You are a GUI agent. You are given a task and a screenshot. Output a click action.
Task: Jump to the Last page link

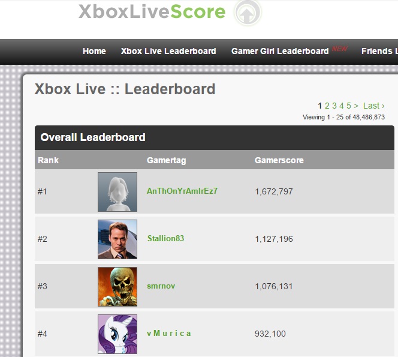click(373, 106)
